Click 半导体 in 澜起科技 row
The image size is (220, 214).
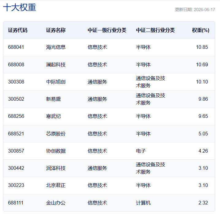(143, 64)
